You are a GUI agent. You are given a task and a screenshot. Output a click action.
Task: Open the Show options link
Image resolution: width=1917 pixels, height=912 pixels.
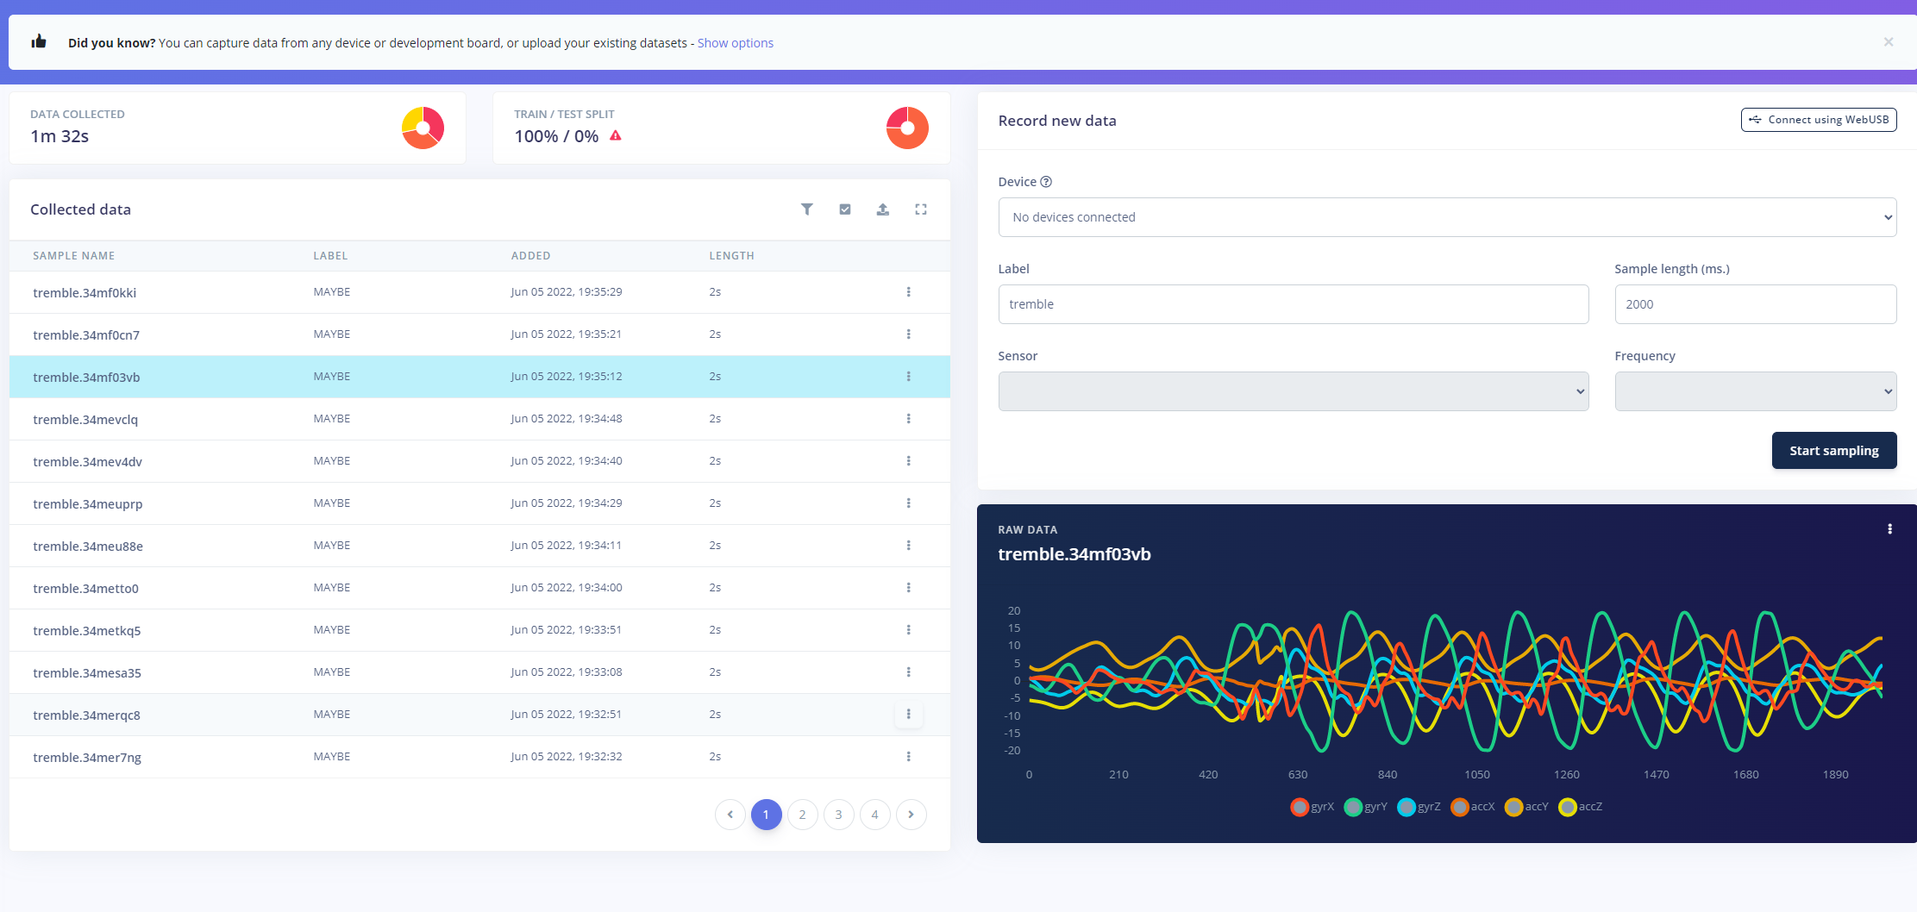(x=736, y=43)
